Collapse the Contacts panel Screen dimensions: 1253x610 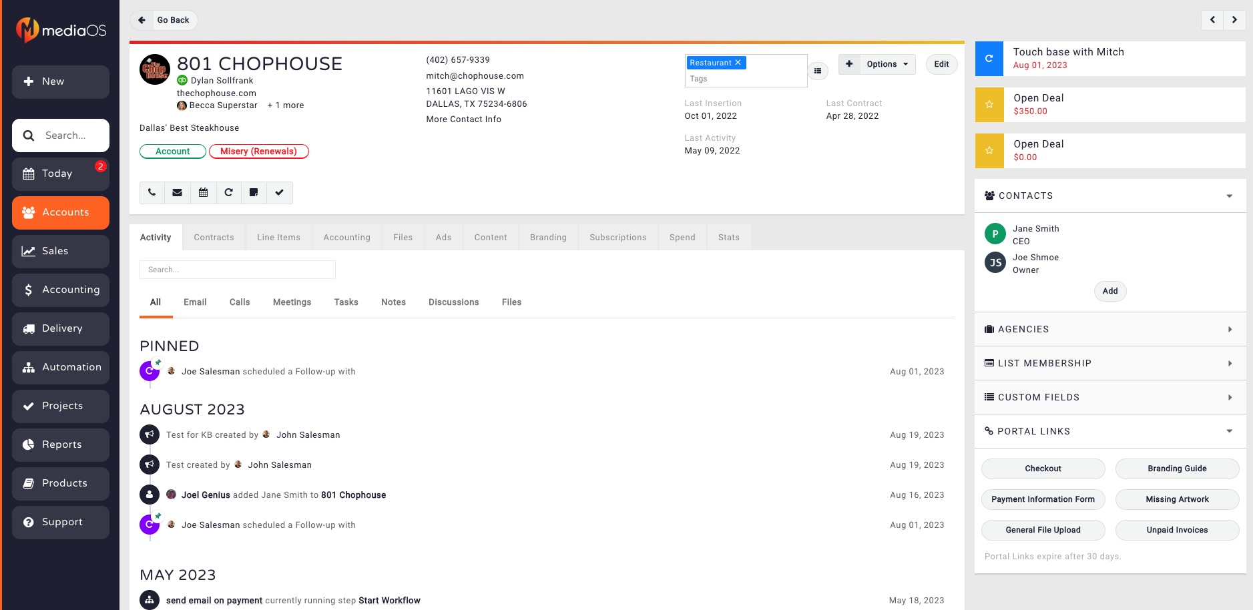coord(1230,196)
